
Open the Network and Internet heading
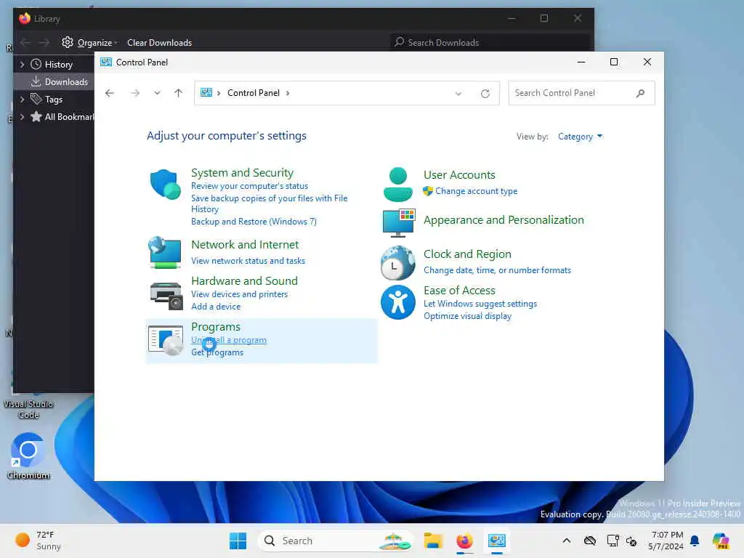pos(245,244)
